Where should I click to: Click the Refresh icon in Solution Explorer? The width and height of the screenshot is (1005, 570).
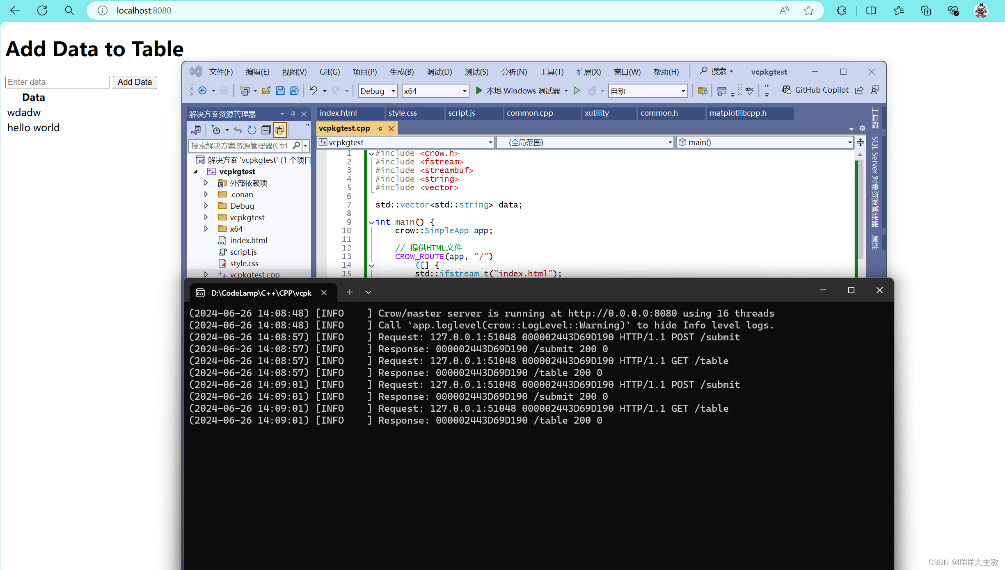coord(252,130)
